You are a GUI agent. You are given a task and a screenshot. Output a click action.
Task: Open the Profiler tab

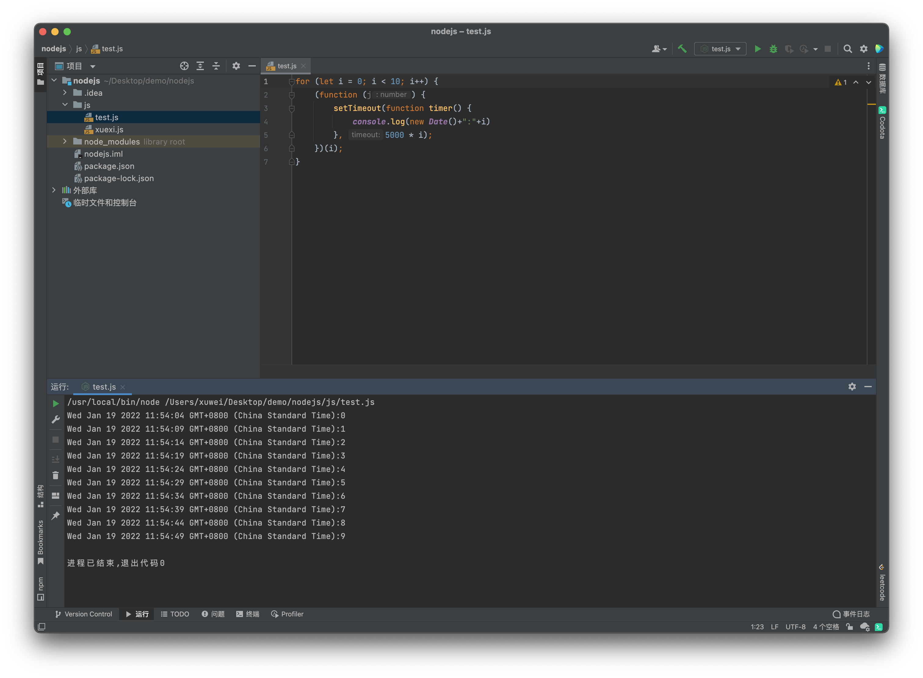tap(287, 614)
